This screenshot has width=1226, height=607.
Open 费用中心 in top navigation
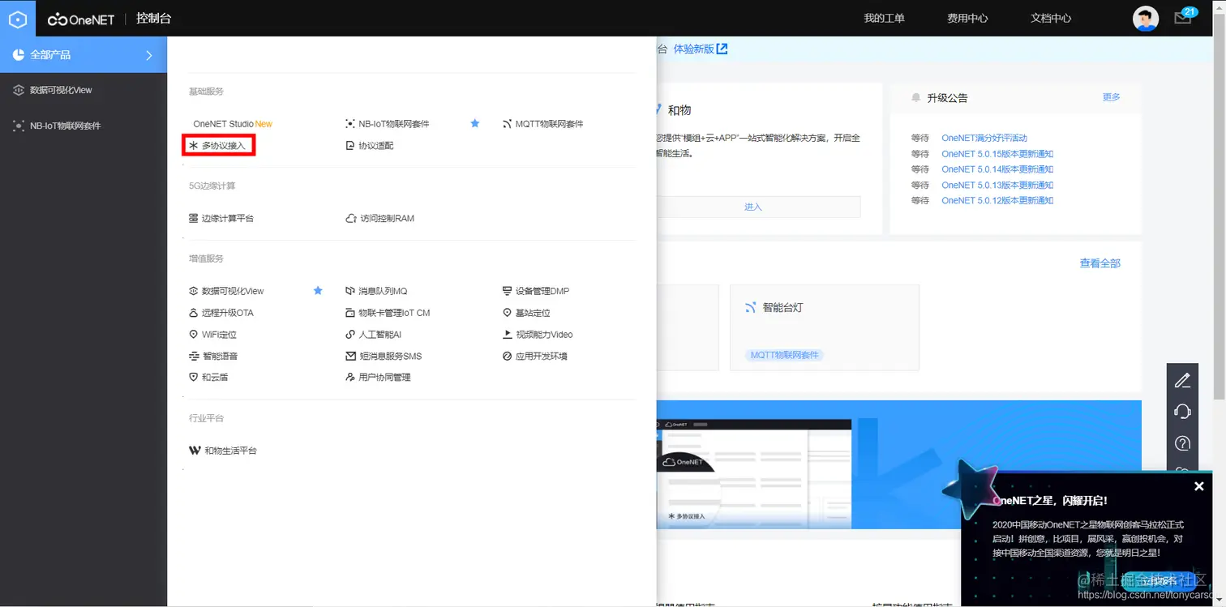point(967,18)
